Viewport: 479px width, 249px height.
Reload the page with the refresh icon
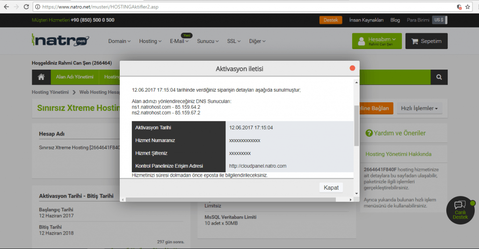tap(26, 7)
